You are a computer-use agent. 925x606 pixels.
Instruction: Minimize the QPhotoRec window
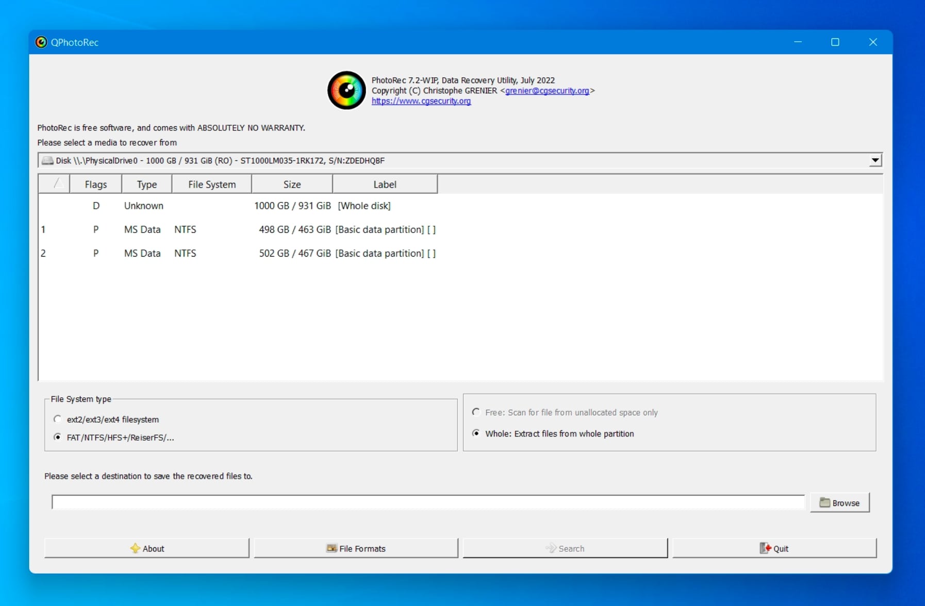click(x=798, y=42)
